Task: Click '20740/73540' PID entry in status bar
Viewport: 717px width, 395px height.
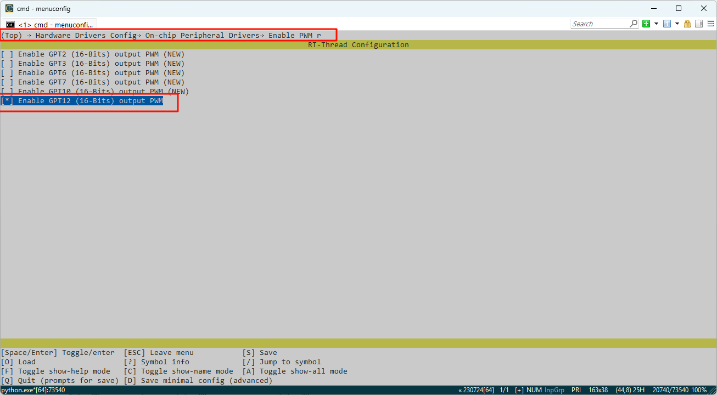Action: pos(670,390)
